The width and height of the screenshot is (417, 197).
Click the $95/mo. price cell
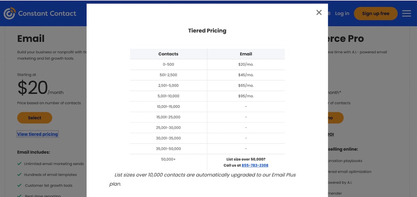click(246, 96)
